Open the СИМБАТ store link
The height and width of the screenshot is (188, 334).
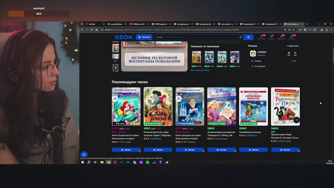[x=262, y=52]
